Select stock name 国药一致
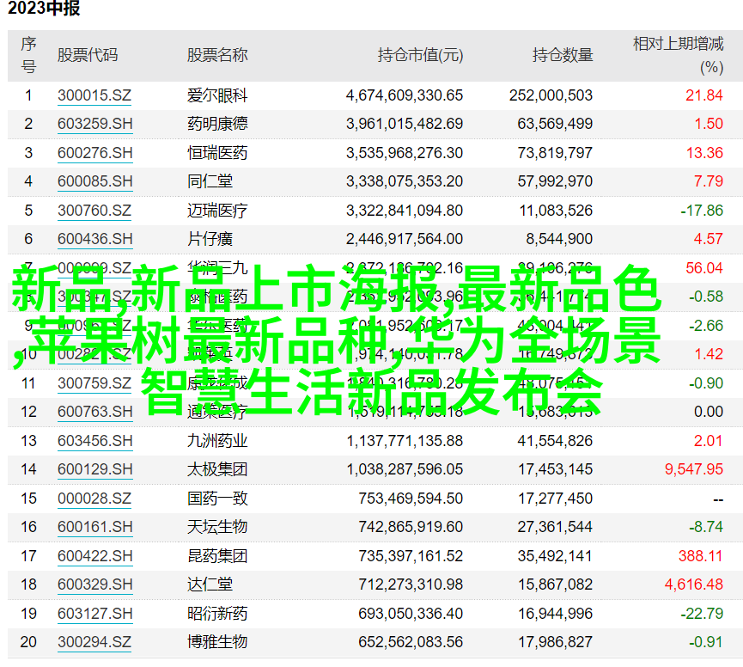743x667 pixels. tap(217, 499)
